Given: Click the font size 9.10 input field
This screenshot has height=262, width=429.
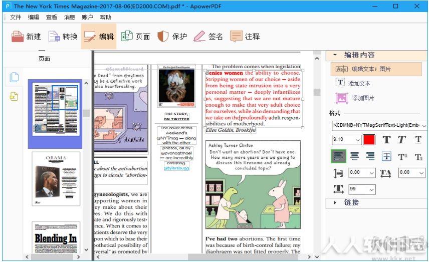Looking at the screenshot, I should click(x=343, y=140).
